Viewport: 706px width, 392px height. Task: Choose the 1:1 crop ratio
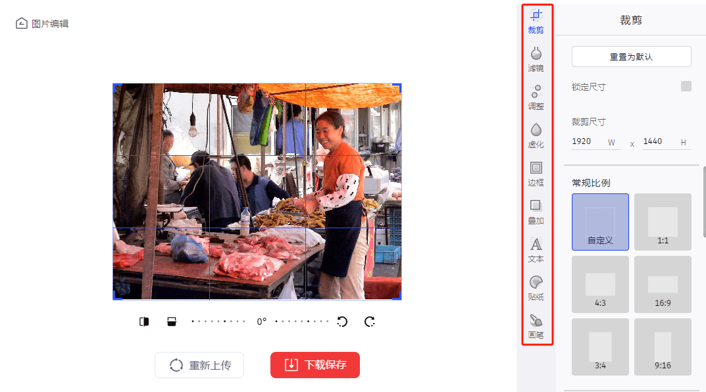click(x=663, y=222)
